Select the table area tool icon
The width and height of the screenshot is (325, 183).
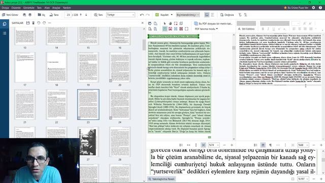point(176,29)
